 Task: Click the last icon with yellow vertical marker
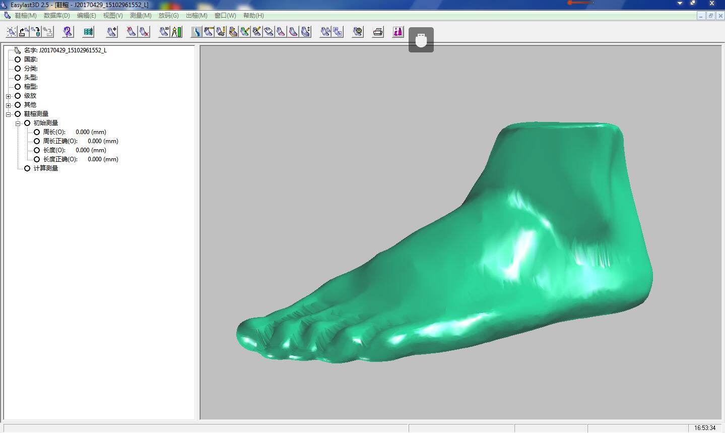[x=221, y=32]
